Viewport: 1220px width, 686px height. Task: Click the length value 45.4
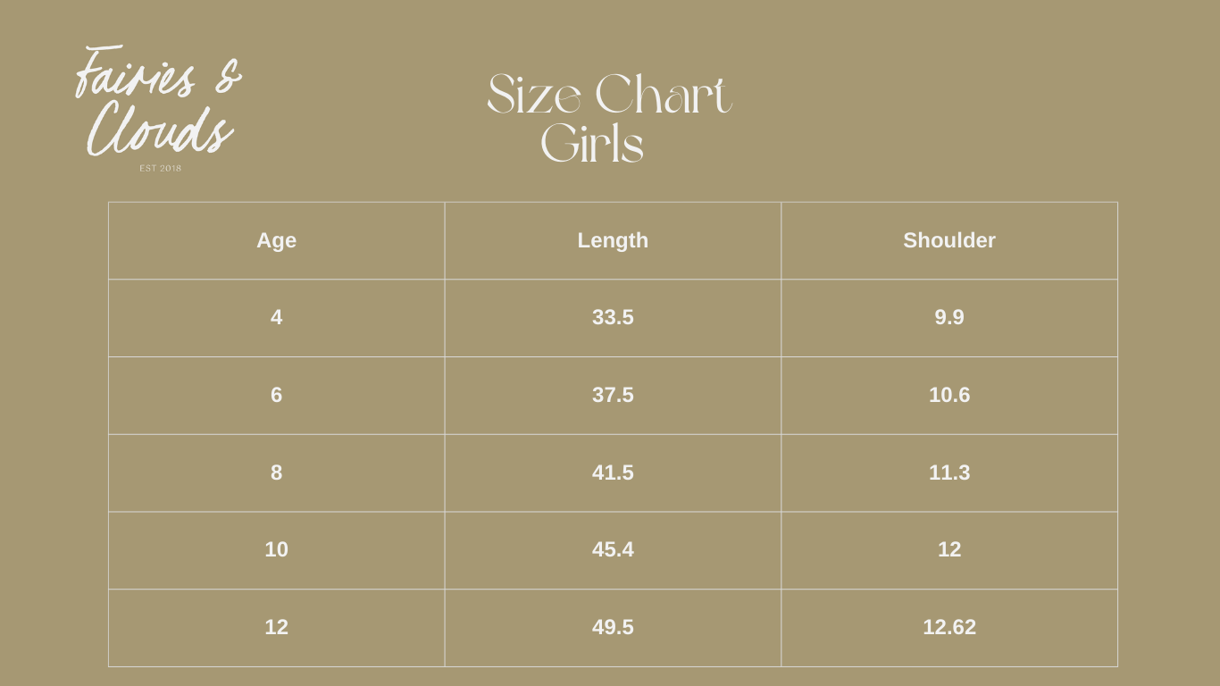(x=613, y=549)
